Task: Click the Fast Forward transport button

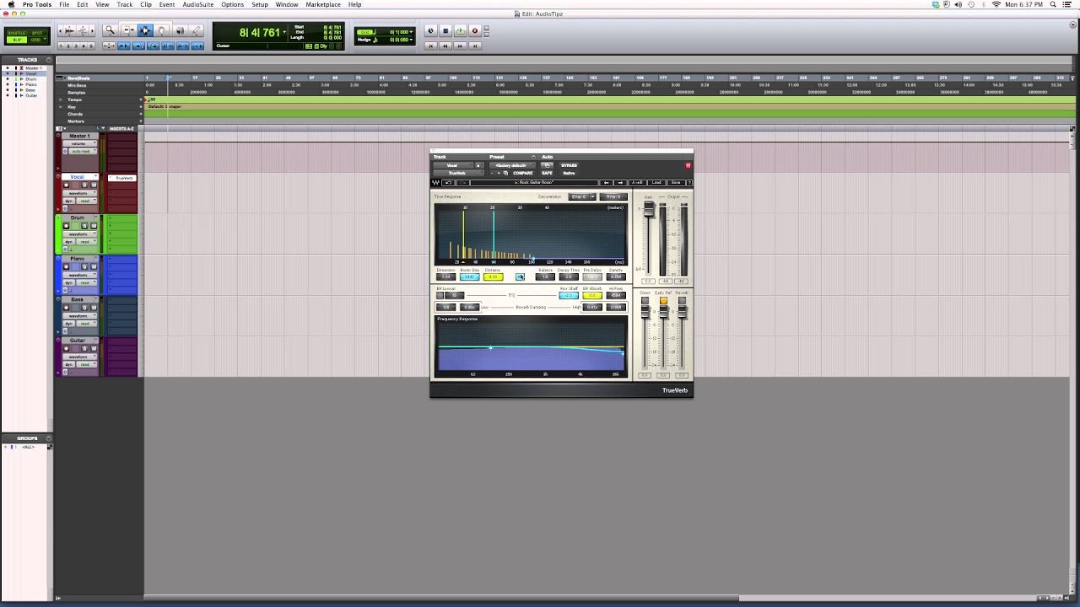Action: point(460,46)
